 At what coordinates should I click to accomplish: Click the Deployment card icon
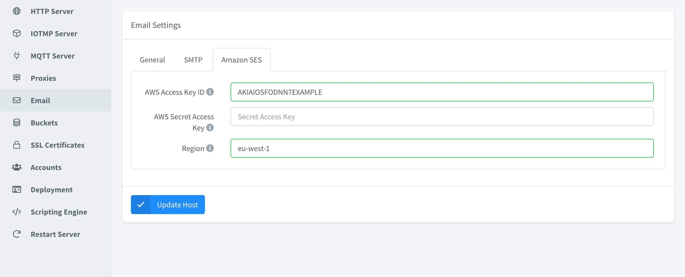[x=17, y=189]
